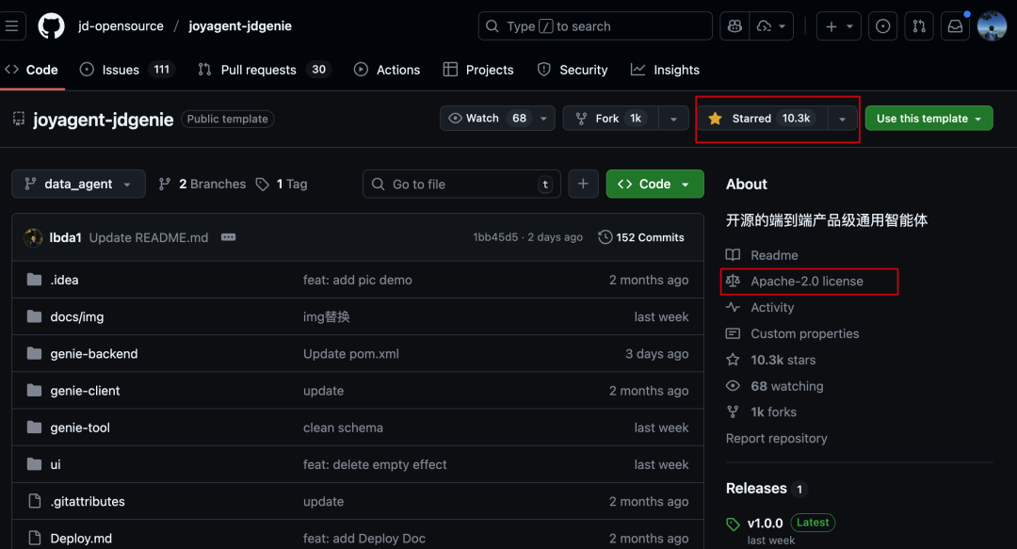
Task: Open the green Code dropdown
Action: click(x=655, y=185)
